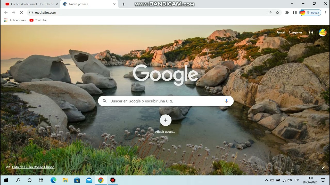Open the clock showing 18:08
Image resolution: width=330 pixels, height=185 pixels.
(309, 180)
